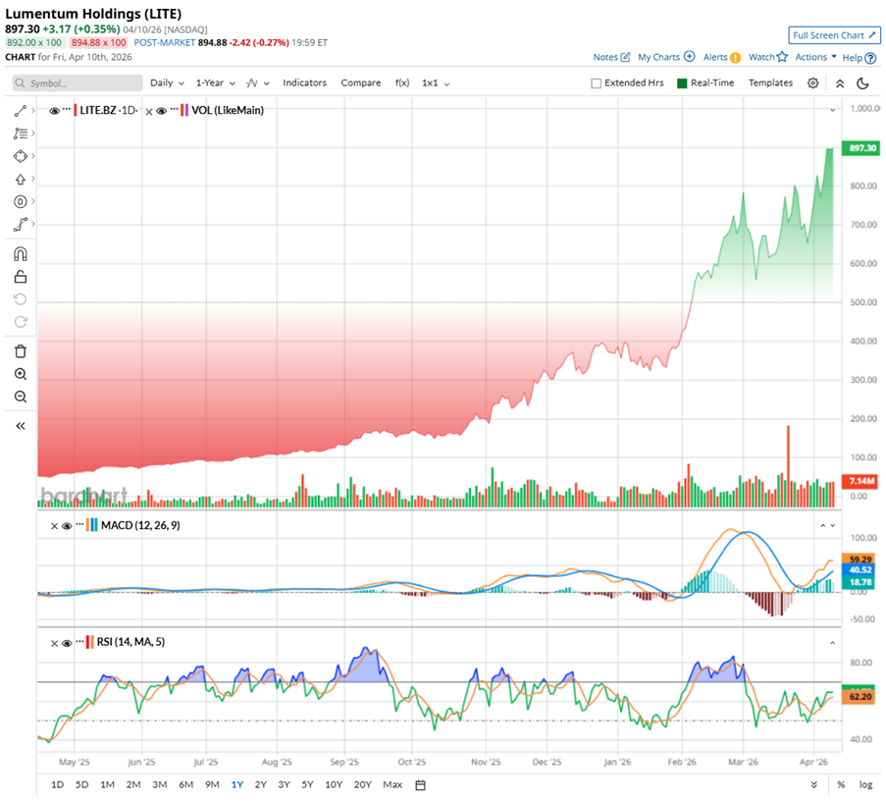Switch scale to percent (%)
Screen dimensions: 886x803
coord(841,785)
